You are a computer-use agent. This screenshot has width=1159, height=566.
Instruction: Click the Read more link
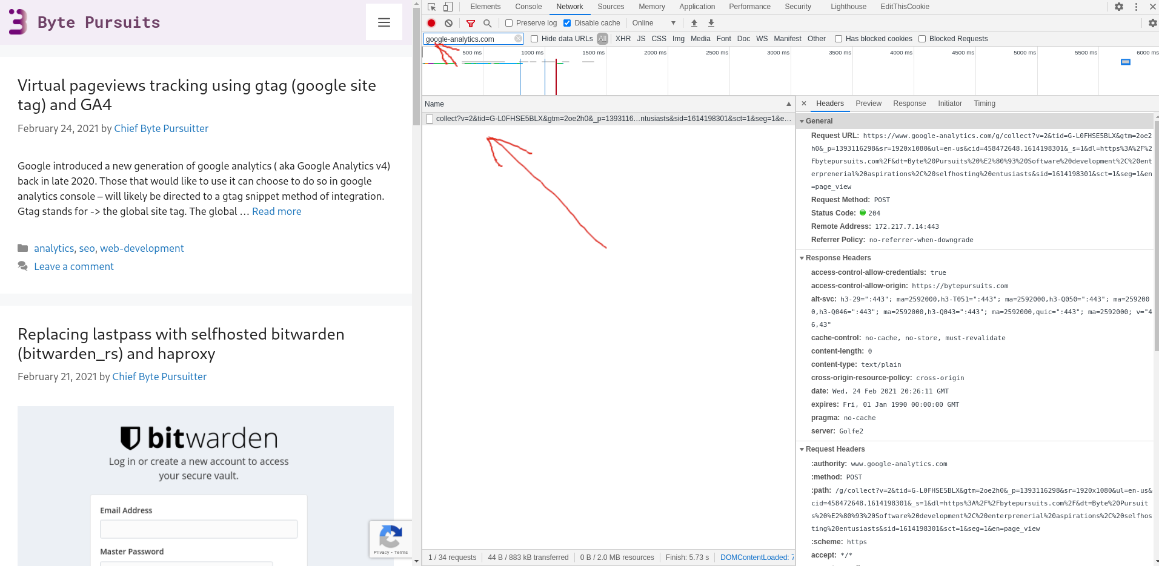coord(276,211)
